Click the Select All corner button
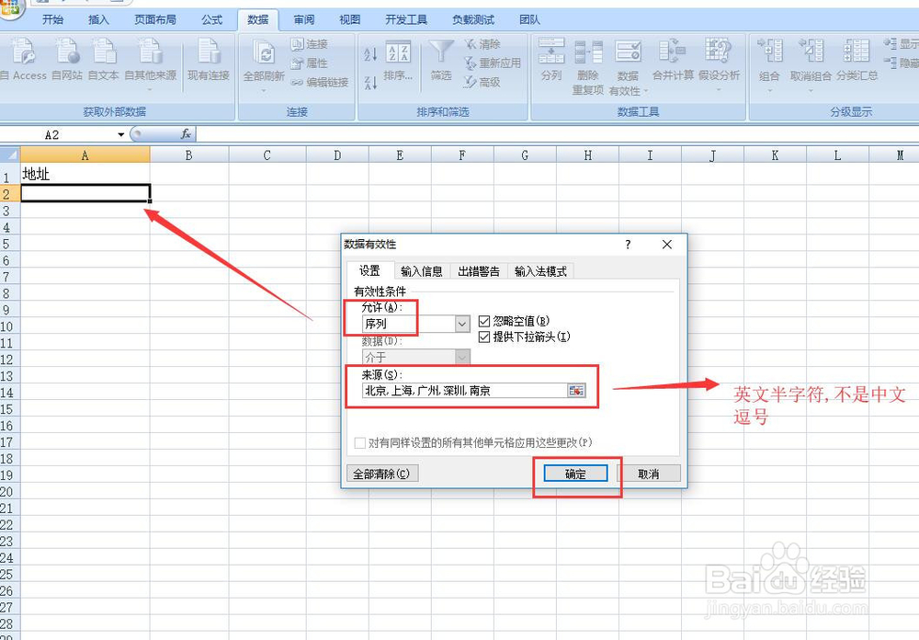The image size is (919, 640). pos(9,154)
